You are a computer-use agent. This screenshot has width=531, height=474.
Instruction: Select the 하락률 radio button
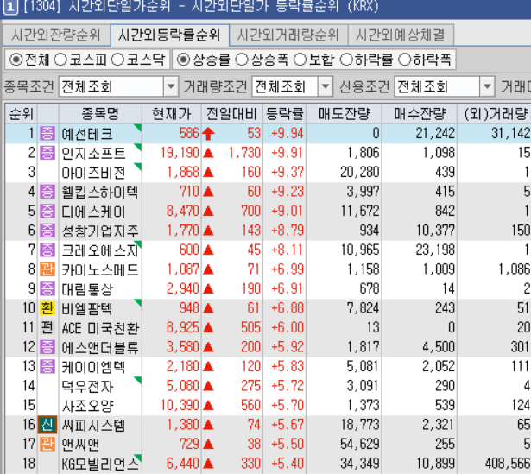click(x=346, y=60)
